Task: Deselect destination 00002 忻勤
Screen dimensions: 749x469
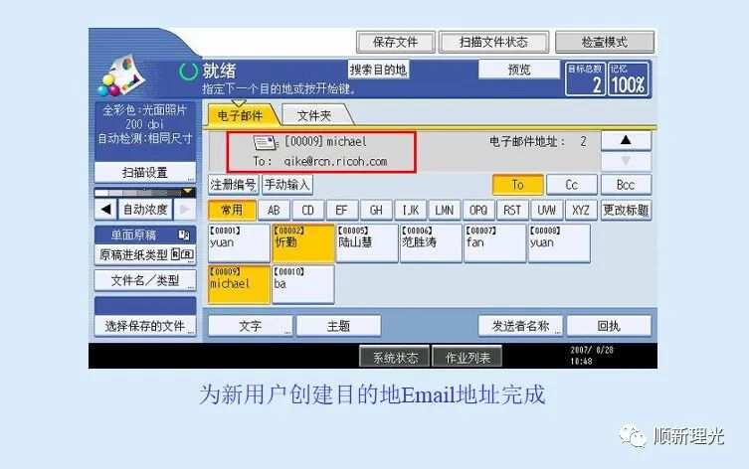Action: pyautogui.click(x=302, y=242)
